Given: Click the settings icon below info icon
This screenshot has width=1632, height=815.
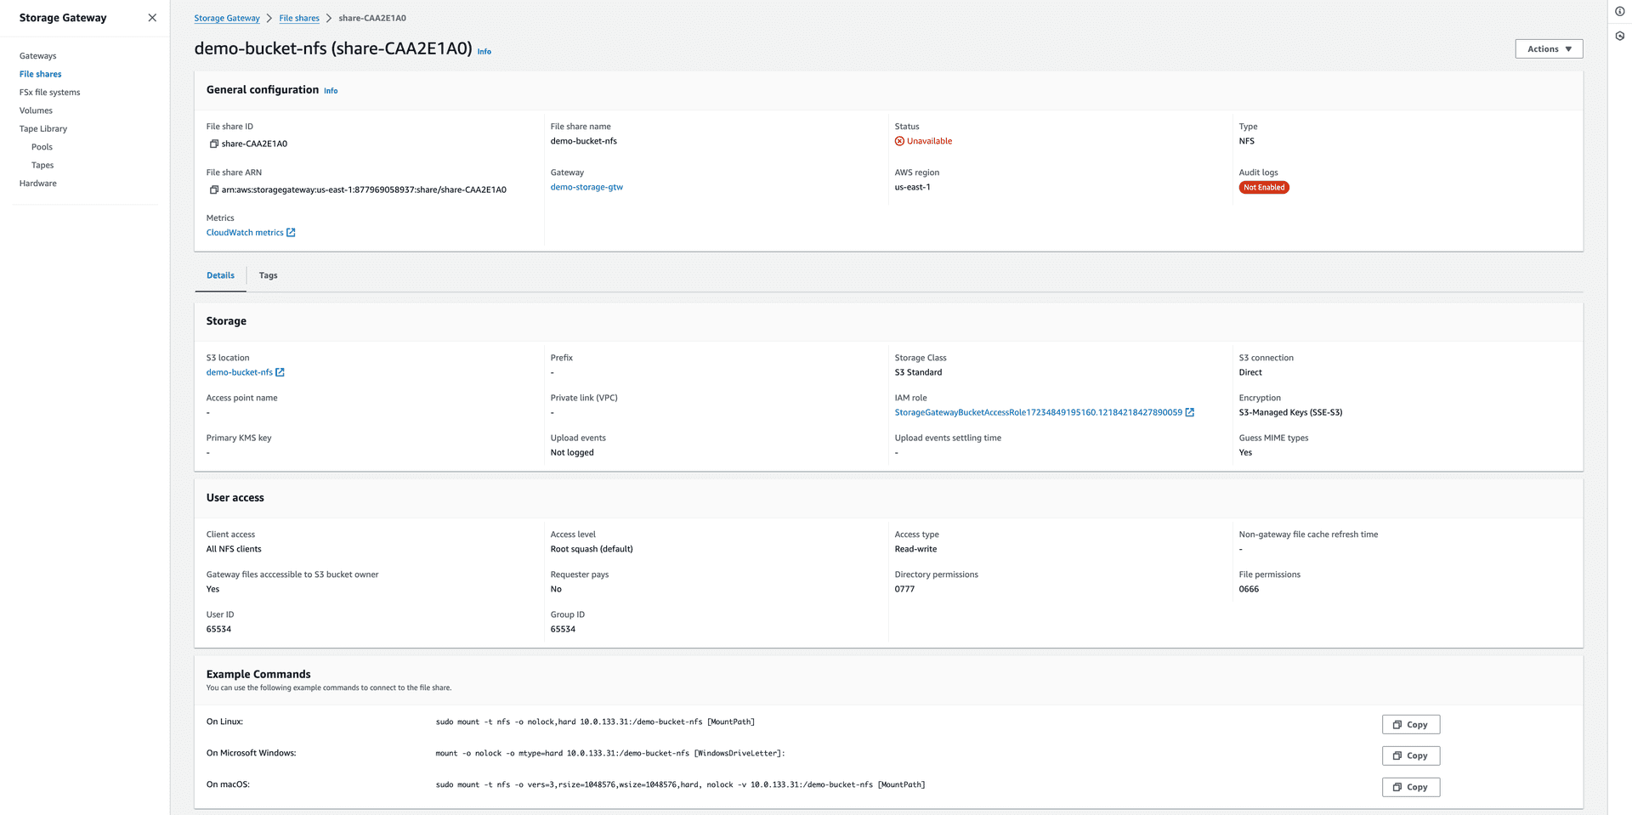Looking at the screenshot, I should (1619, 36).
